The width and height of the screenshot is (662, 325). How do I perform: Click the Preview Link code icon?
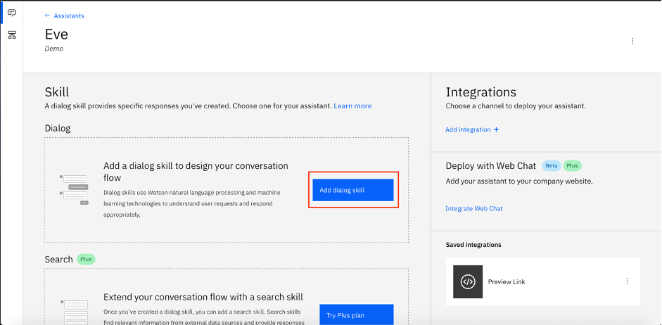click(x=468, y=282)
